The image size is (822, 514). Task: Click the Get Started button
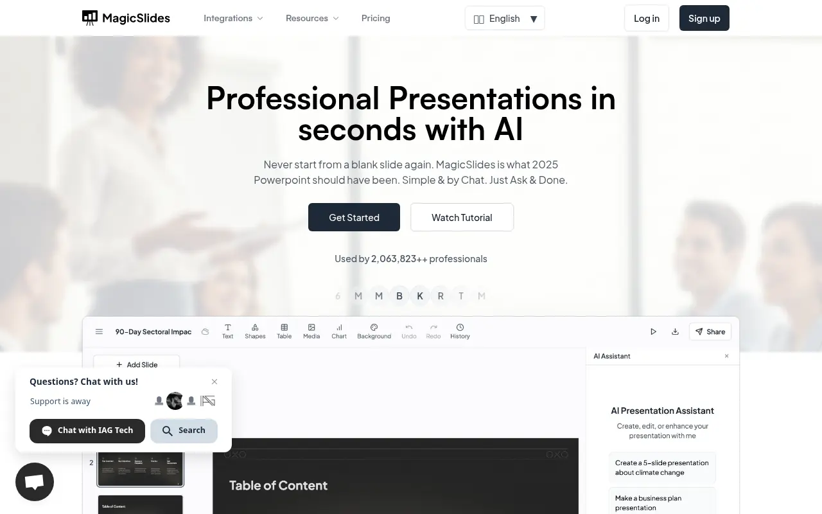pos(354,217)
